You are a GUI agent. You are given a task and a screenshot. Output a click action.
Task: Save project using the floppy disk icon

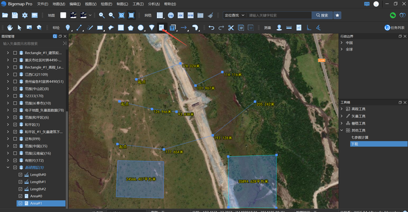pyautogui.click(x=15, y=15)
